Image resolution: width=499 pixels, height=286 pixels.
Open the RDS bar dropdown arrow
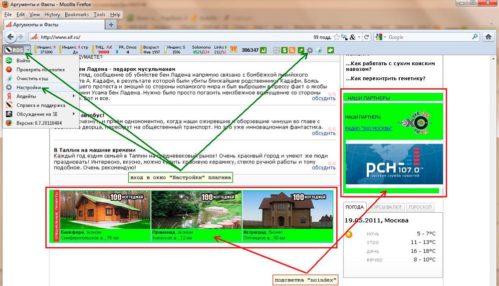tap(28, 50)
